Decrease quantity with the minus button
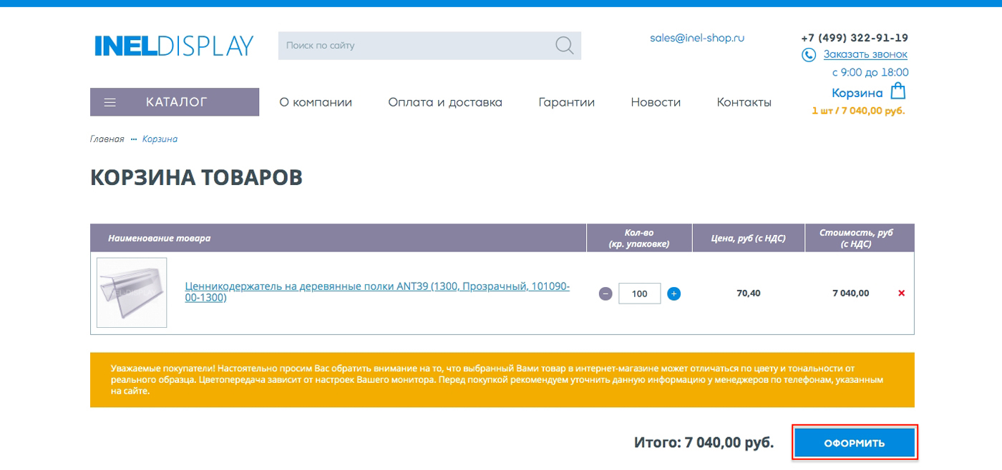 click(x=605, y=294)
